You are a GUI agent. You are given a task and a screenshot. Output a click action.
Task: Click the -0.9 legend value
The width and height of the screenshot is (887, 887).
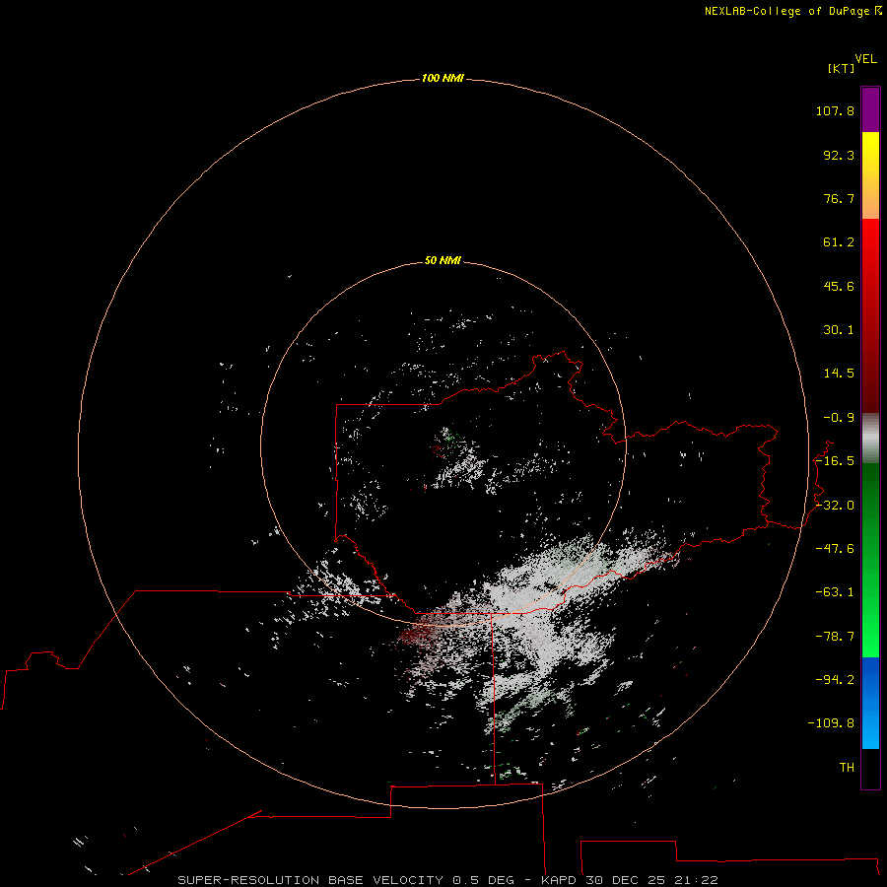pyautogui.click(x=839, y=418)
